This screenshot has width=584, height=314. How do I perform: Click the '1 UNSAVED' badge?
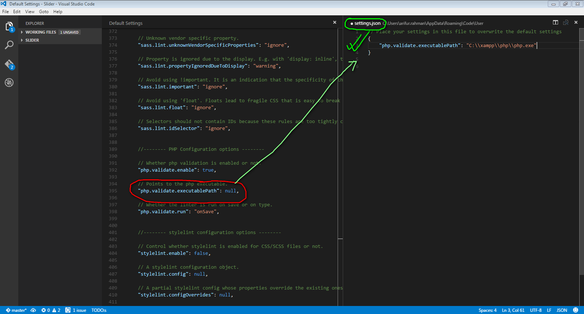(69, 32)
